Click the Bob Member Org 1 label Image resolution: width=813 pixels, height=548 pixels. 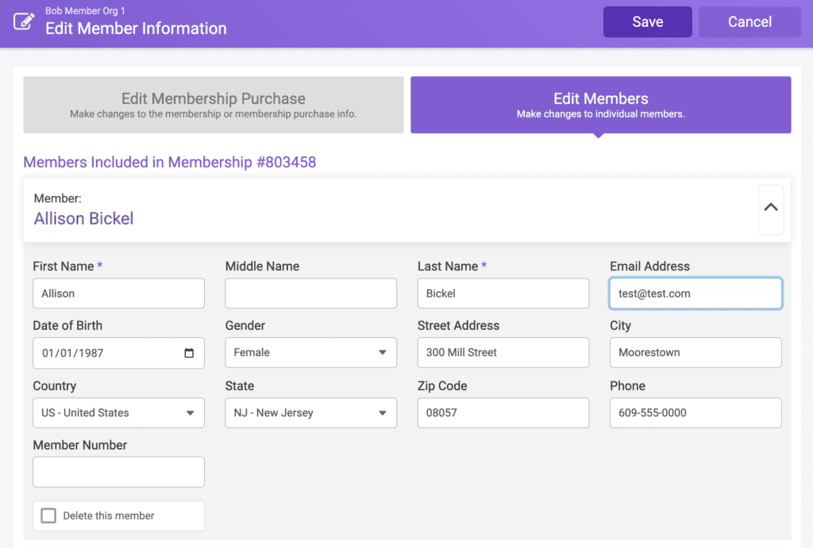(x=85, y=10)
